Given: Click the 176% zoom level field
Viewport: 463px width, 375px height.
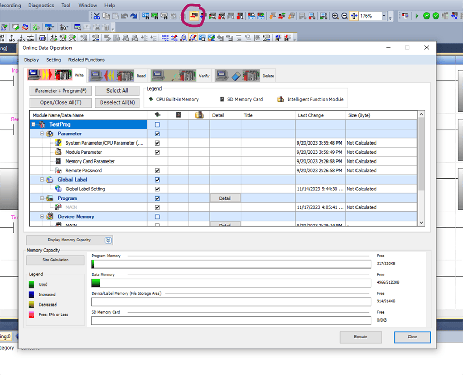Looking at the screenshot, I should click(x=370, y=16).
